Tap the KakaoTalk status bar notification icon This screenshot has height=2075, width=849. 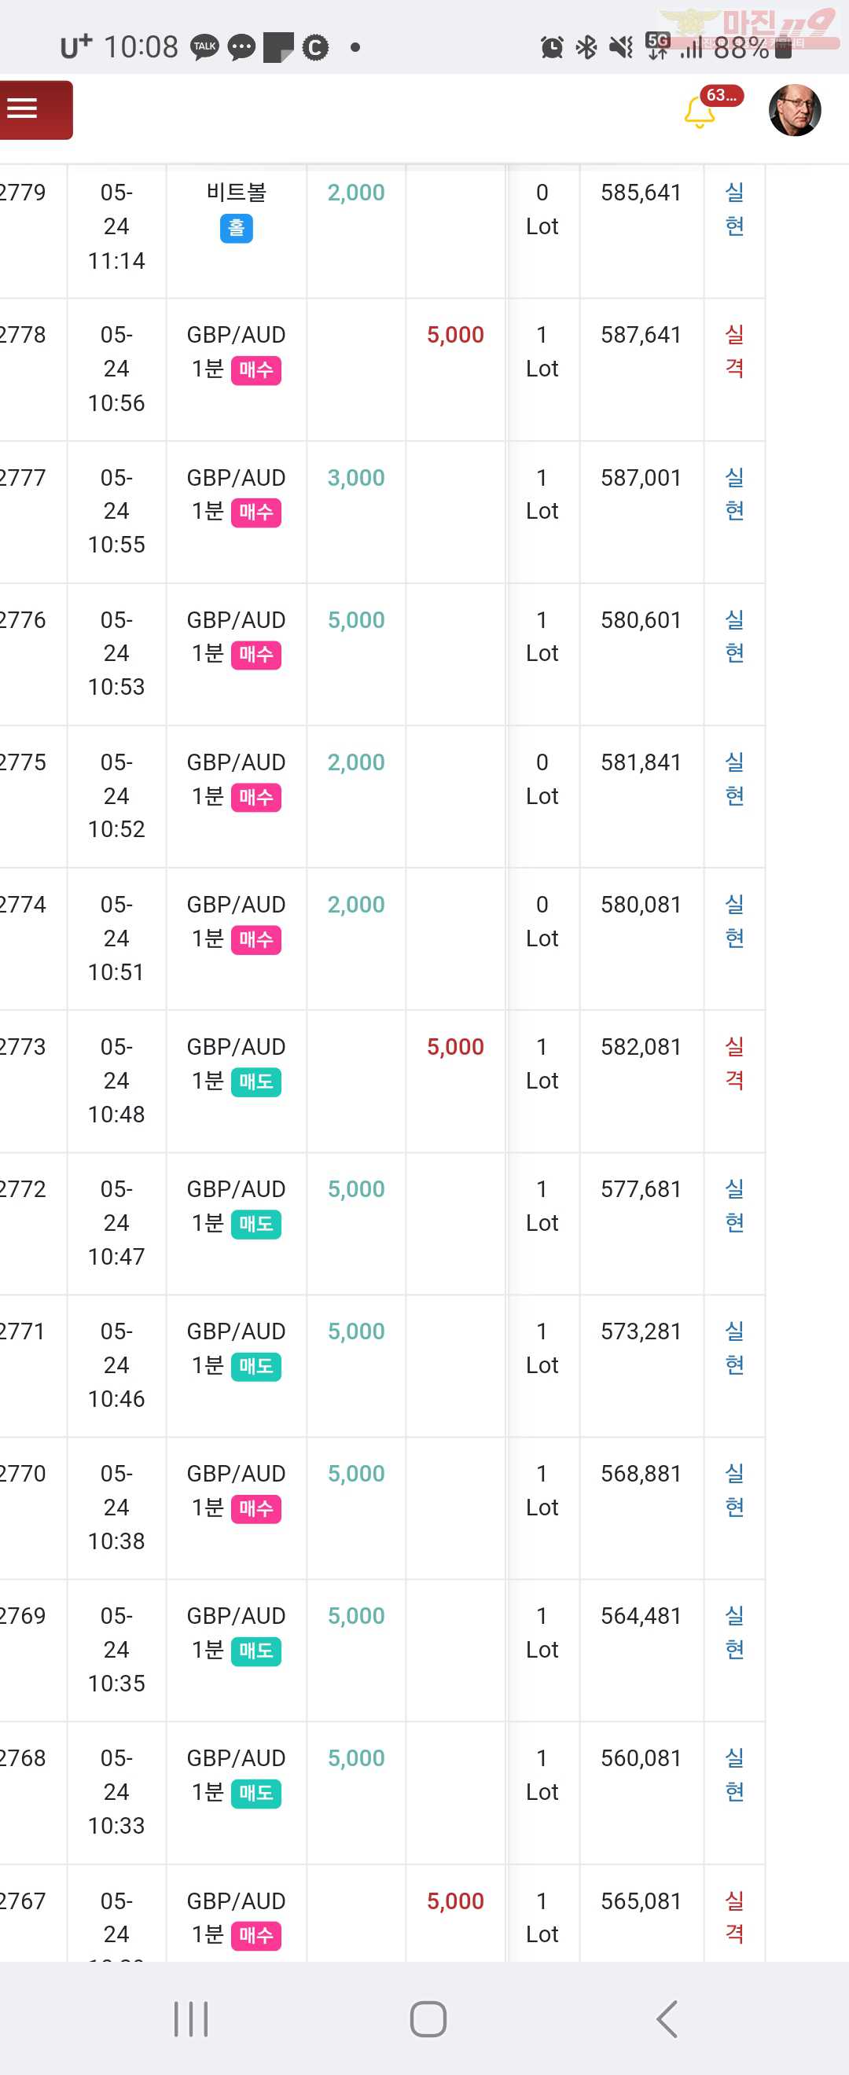pyautogui.click(x=204, y=47)
